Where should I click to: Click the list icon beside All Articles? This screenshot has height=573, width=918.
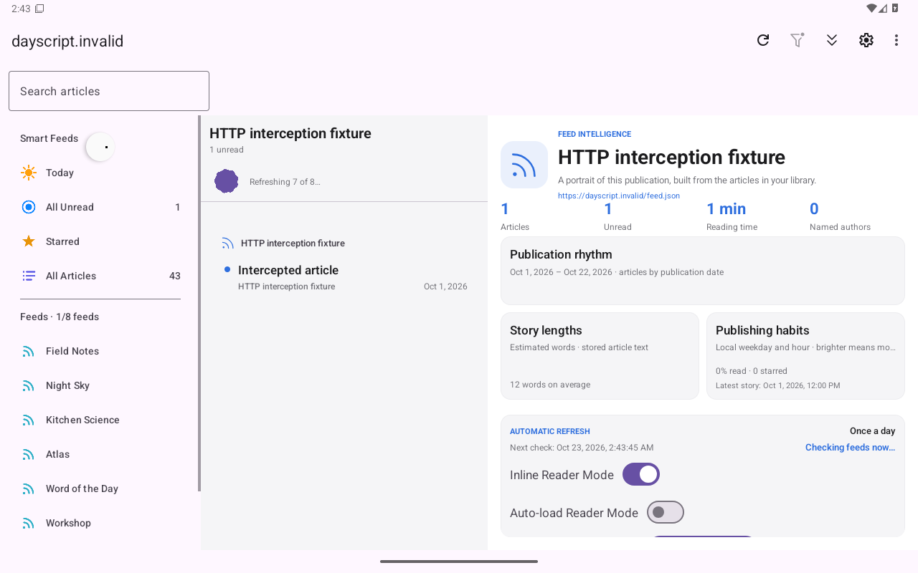(x=29, y=276)
